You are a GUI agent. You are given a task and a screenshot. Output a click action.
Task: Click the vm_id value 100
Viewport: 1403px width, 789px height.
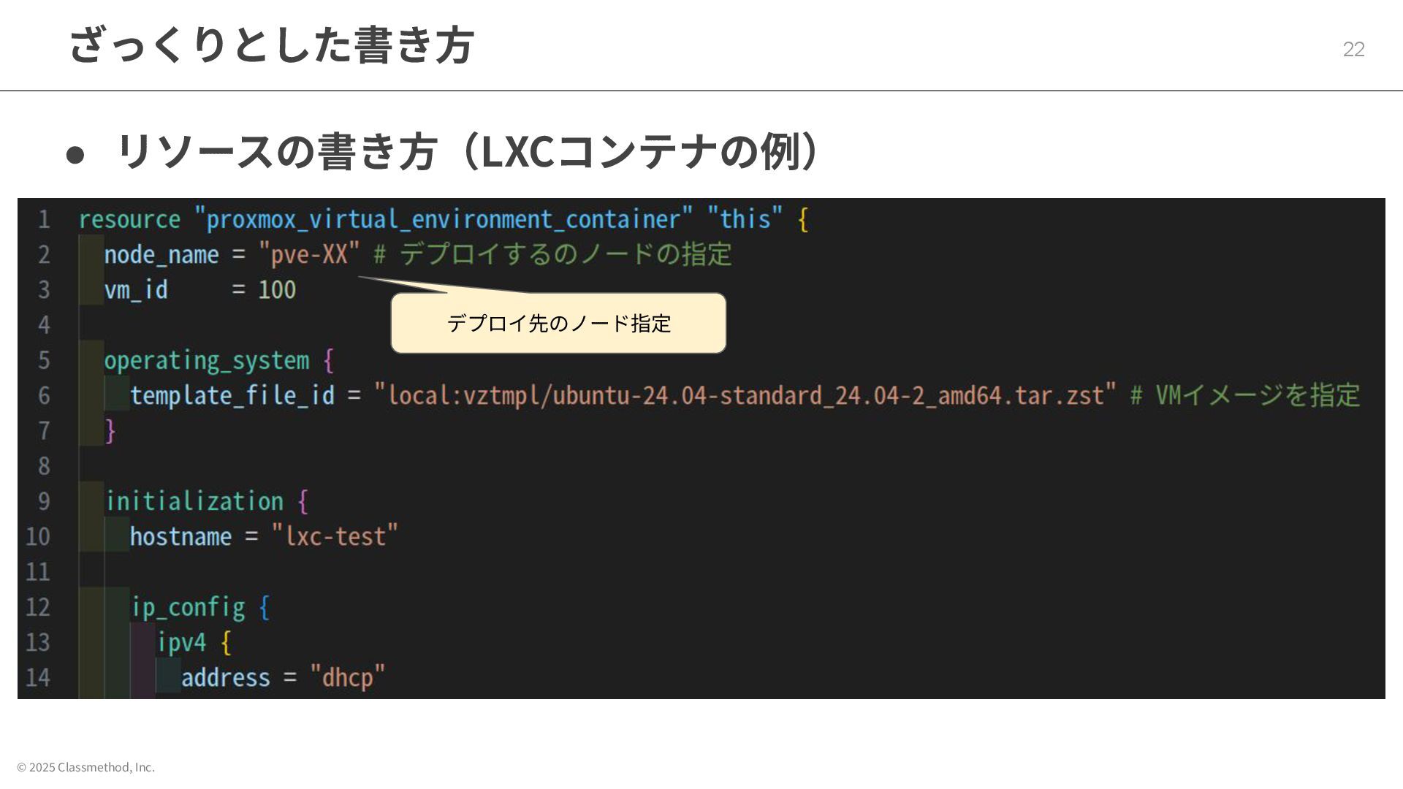tap(277, 290)
